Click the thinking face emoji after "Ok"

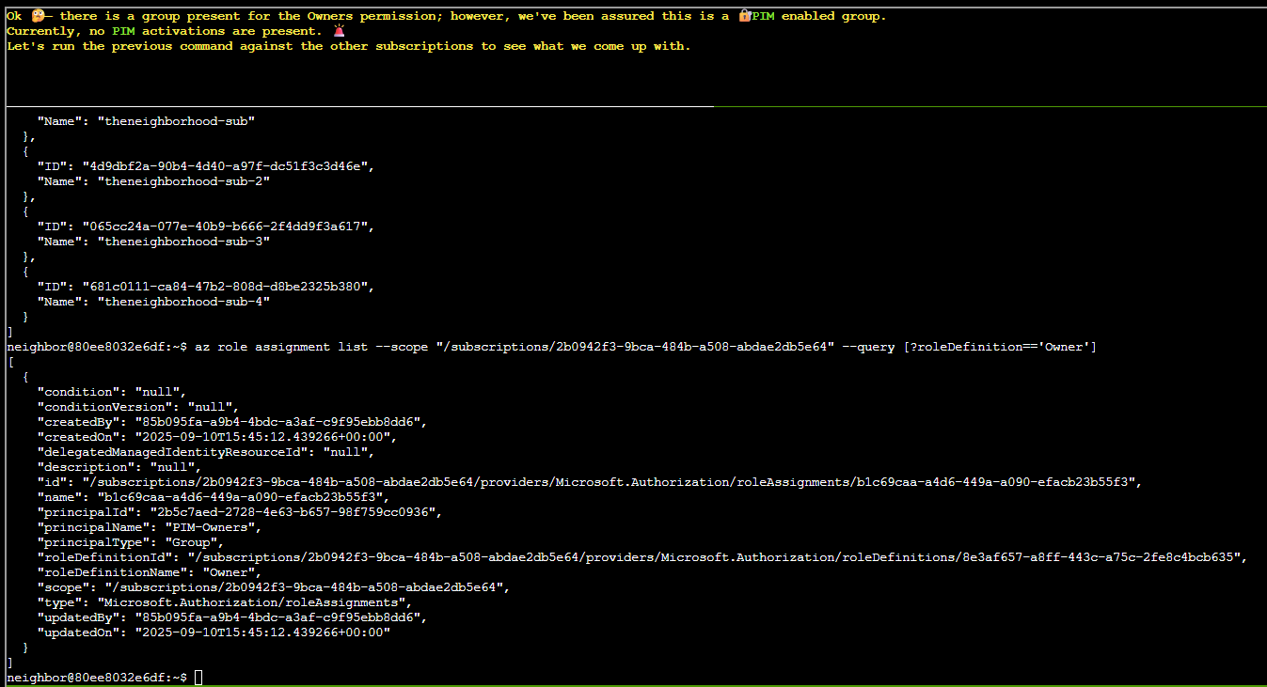(x=38, y=16)
